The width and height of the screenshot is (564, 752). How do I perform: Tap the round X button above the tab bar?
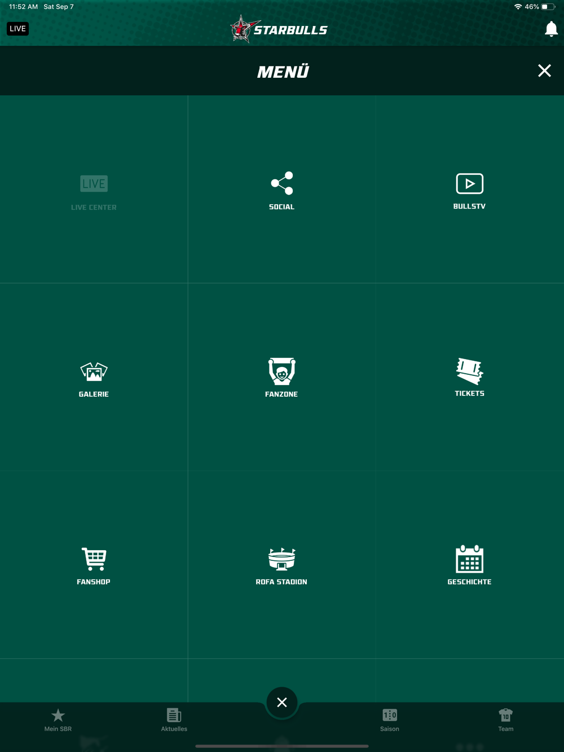[282, 702]
